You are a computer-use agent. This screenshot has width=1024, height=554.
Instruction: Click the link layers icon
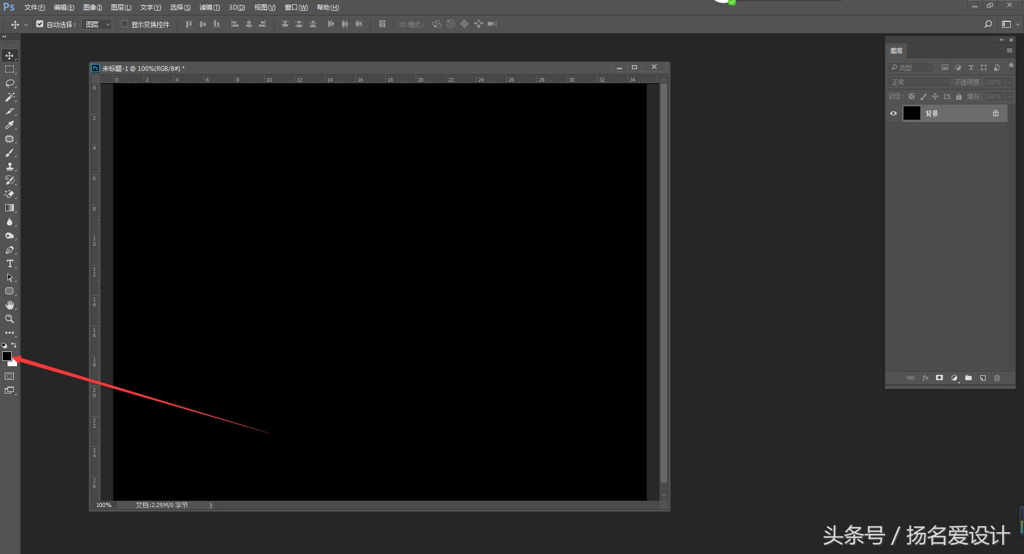[911, 378]
